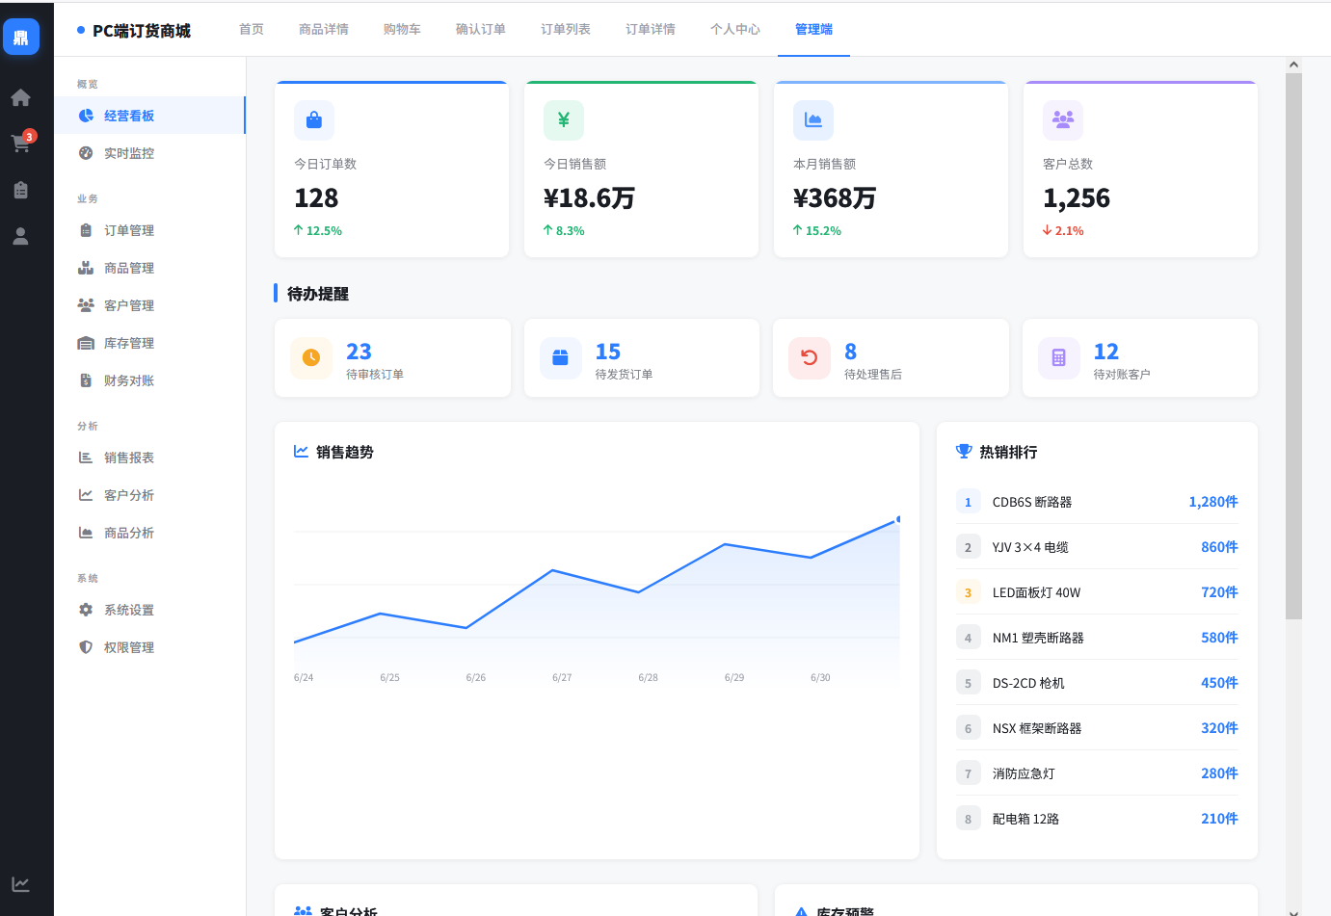The height and width of the screenshot is (916, 1331).
Task: Click the box icon for 待发货订单
Action: tap(560, 358)
